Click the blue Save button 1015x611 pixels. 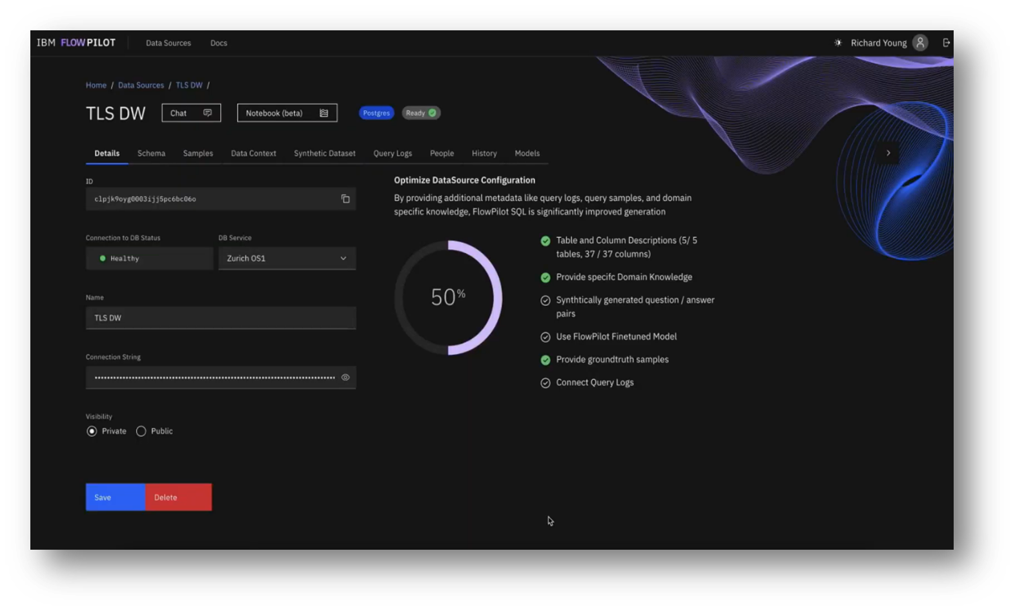116,497
